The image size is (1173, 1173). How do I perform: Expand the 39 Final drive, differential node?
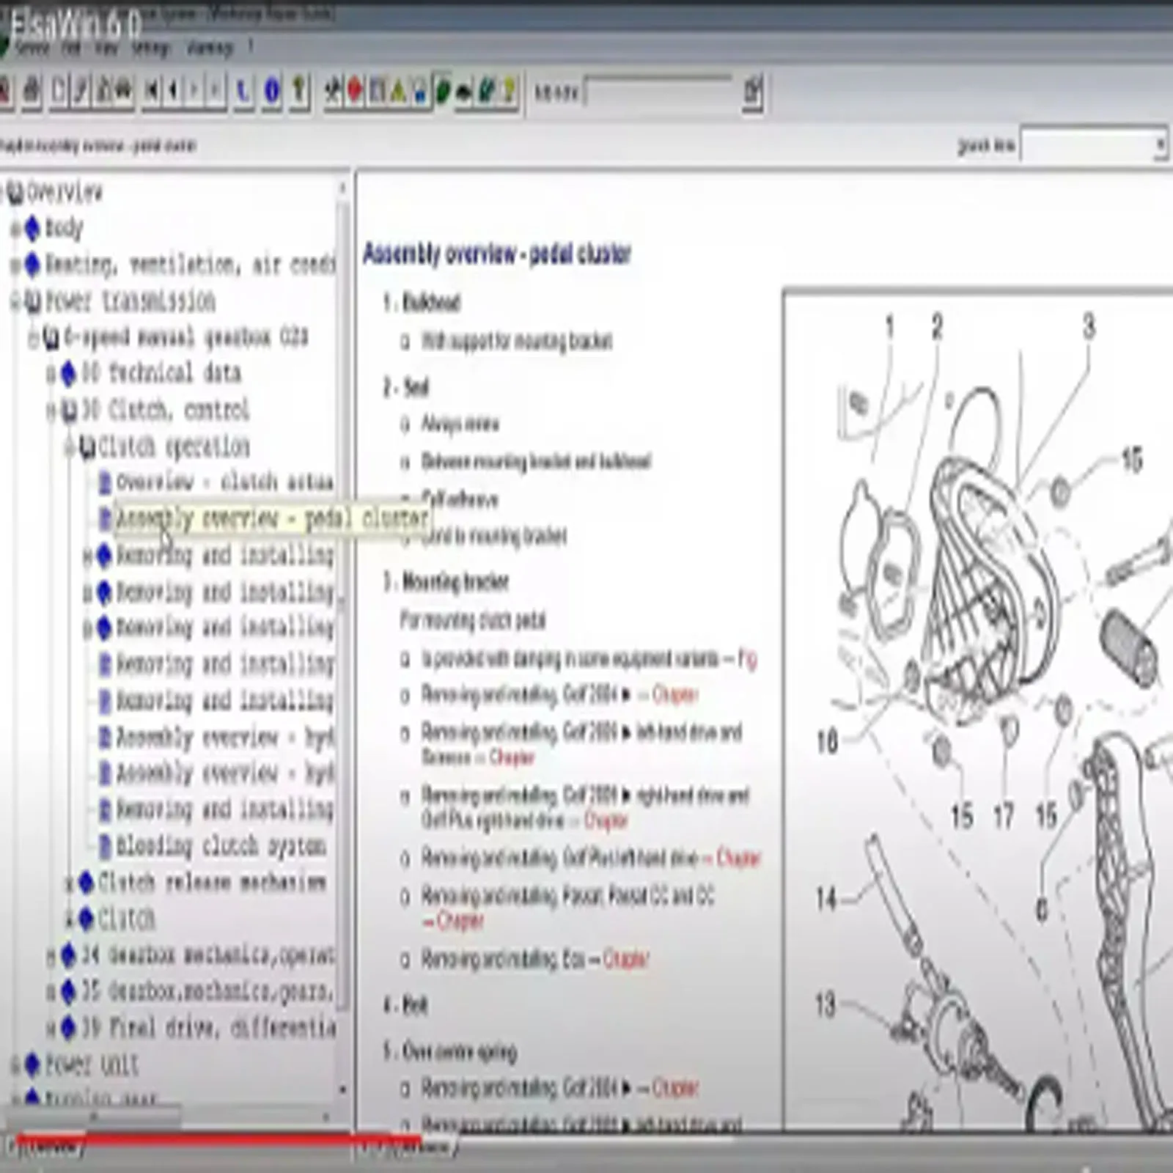pyautogui.click(x=51, y=1029)
